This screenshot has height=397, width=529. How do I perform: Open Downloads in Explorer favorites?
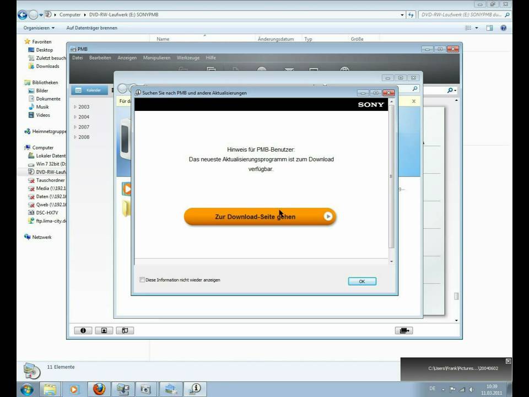(x=47, y=66)
